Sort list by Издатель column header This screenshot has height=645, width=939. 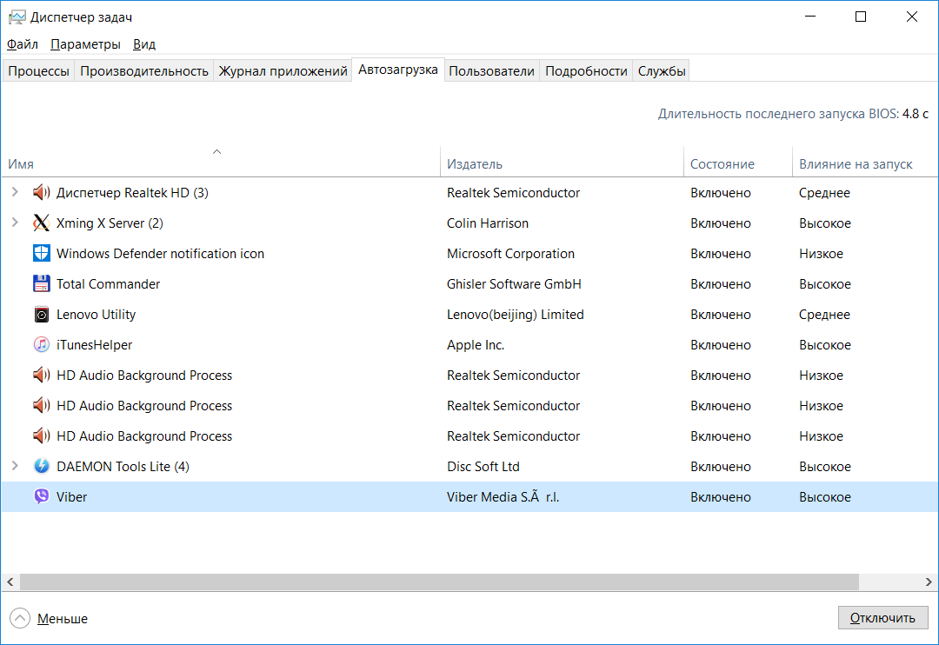click(x=475, y=164)
